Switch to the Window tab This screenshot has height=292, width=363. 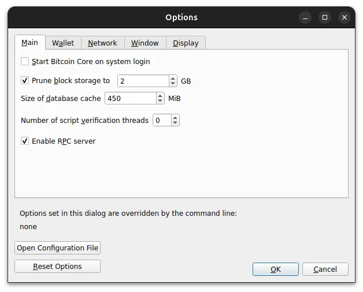(x=145, y=43)
